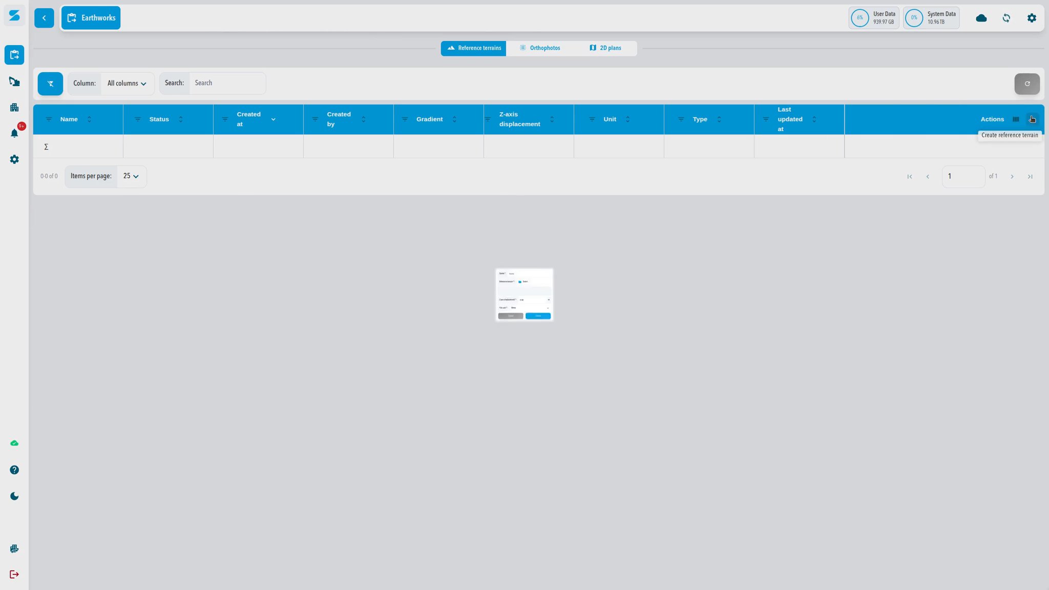Sort by the Created at column arrow
Viewport: 1049px width, 590px height.
click(x=273, y=119)
